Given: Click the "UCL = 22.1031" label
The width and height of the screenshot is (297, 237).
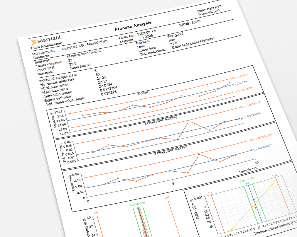Looking at the screenshot, I should coord(239,76).
